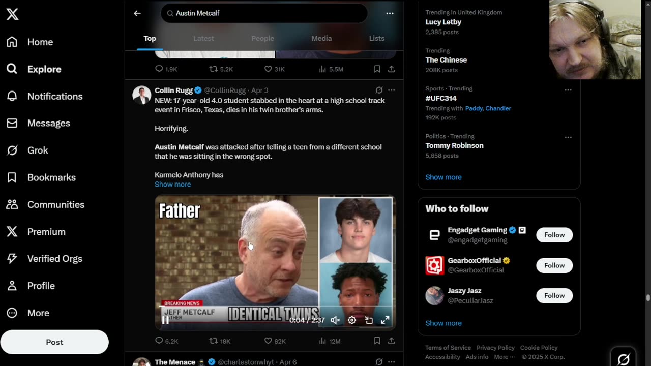Expand the footer More links menu
Viewport: 651px width, 366px height.
pos(504,357)
